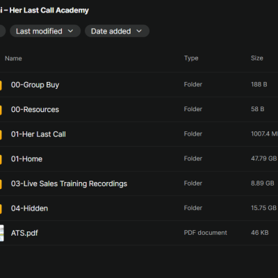Click the 00-Group Buy folder icon
This screenshot has height=278, width=278.
pyautogui.click(x=1, y=85)
